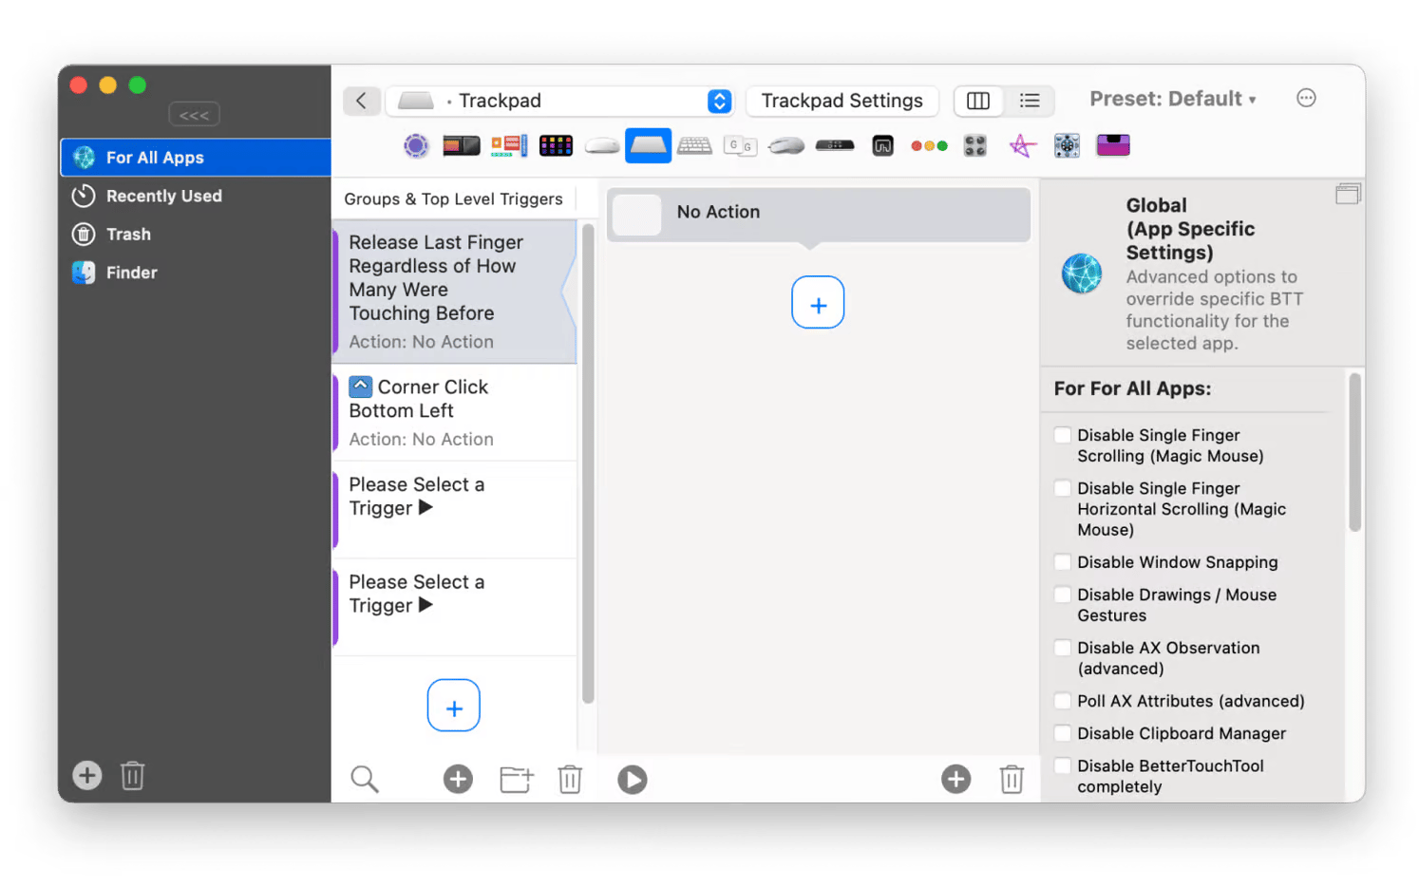1419x887 pixels.
Task: Select the keyboard shortcuts trigger icon
Action: point(694,146)
